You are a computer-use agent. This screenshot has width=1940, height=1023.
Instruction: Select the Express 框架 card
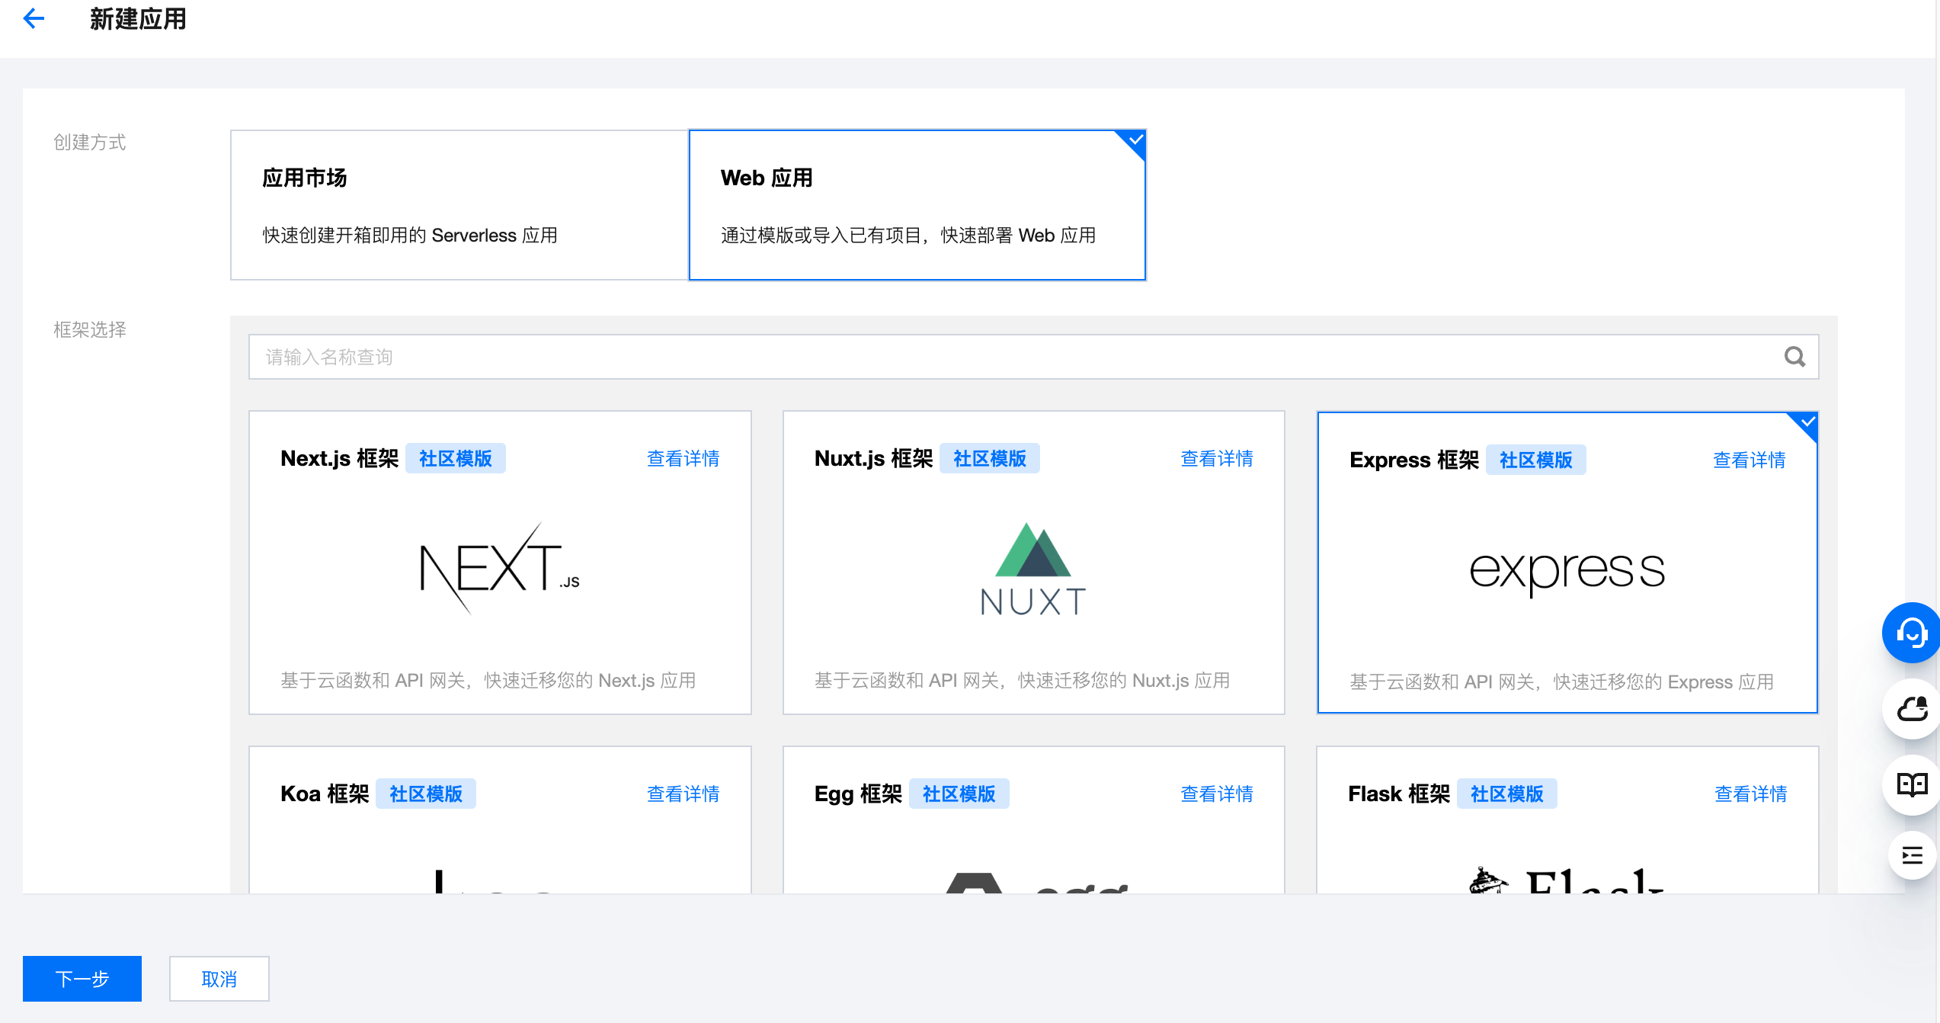[x=1567, y=564]
